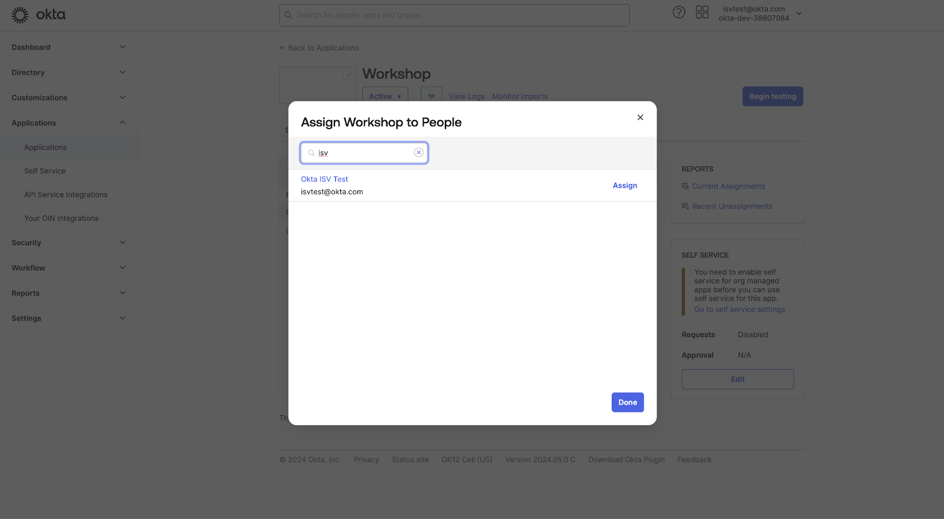
Task: Click the Done button
Action: (x=628, y=402)
